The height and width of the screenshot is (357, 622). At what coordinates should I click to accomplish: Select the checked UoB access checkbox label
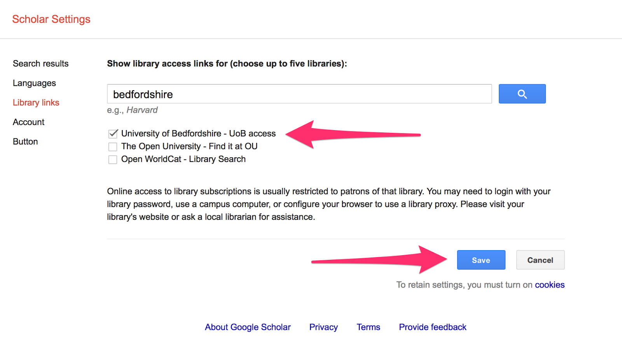198,133
